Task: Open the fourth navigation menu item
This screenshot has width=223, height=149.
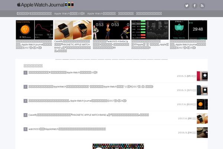Action: tap(126, 13)
